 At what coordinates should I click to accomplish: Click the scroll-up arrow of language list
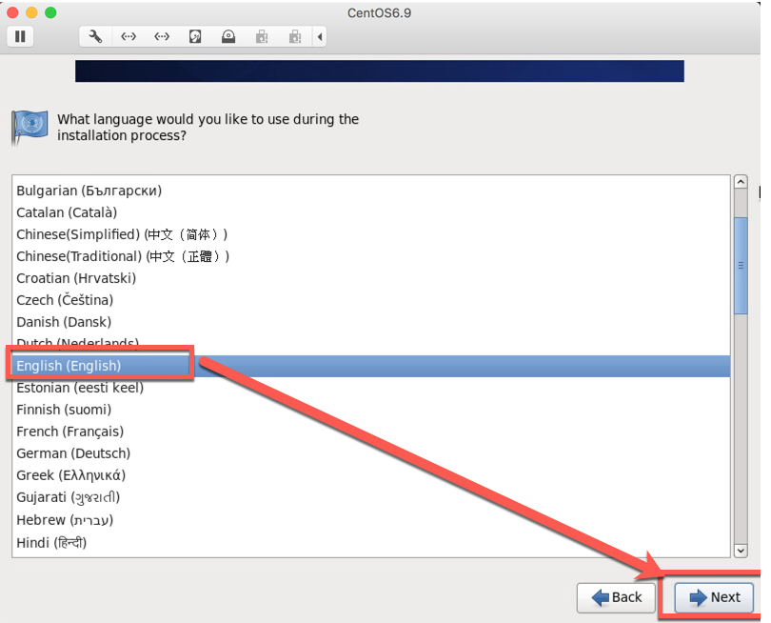(x=742, y=180)
